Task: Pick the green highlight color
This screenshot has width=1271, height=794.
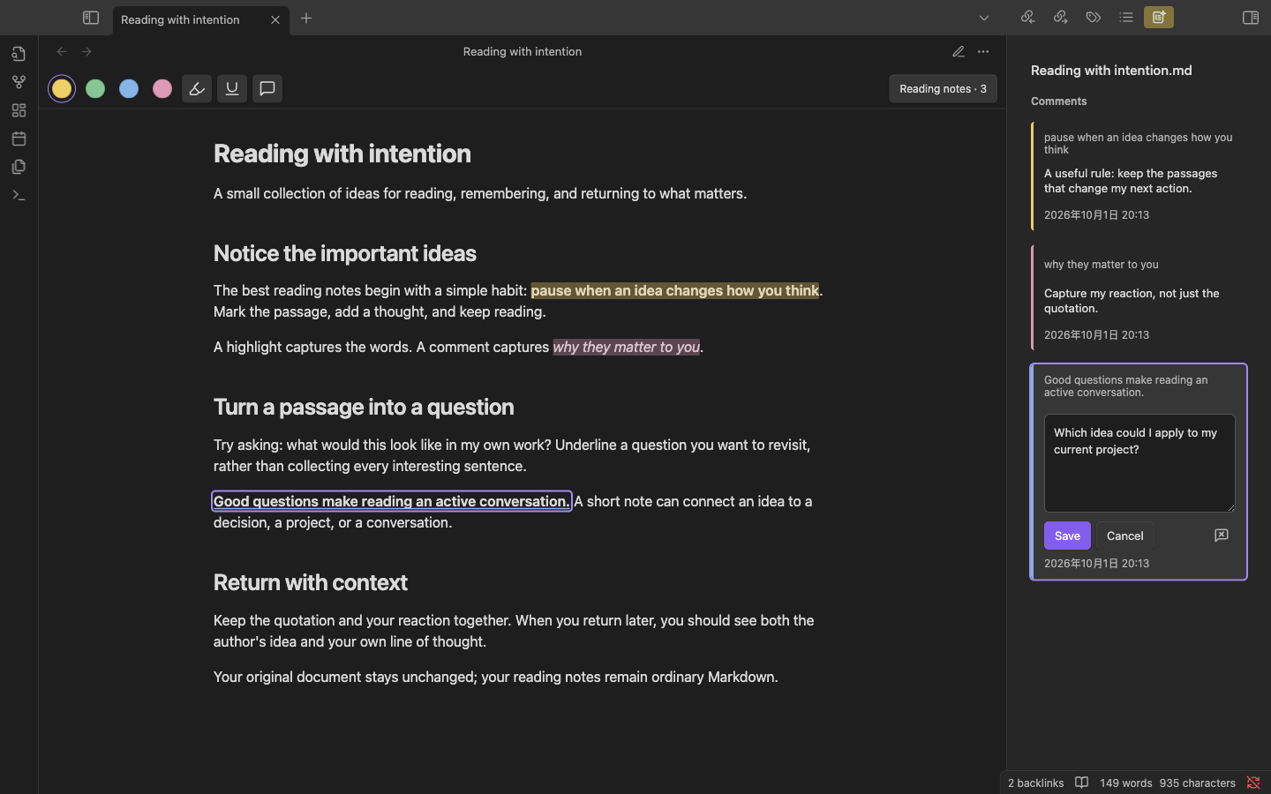Action: click(95, 88)
